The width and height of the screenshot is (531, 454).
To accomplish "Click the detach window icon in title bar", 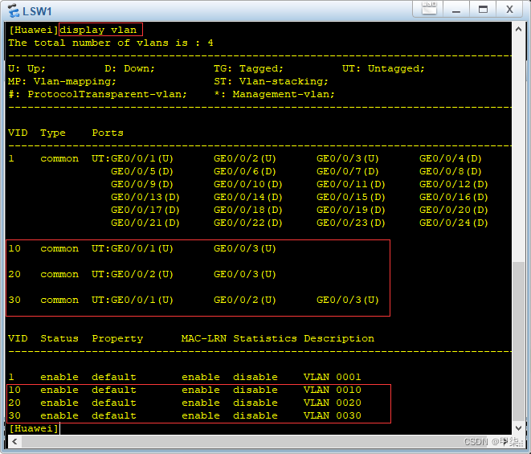I will [429, 9].
